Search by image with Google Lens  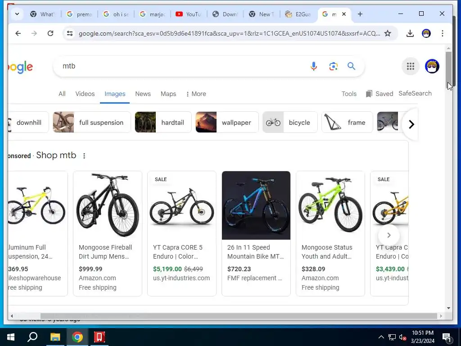tap(334, 66)
